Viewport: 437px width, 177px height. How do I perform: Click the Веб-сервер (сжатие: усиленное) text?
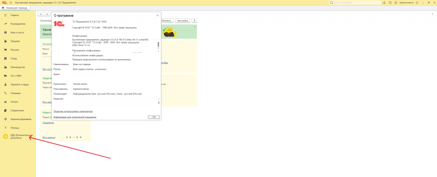tap(90, 69)
